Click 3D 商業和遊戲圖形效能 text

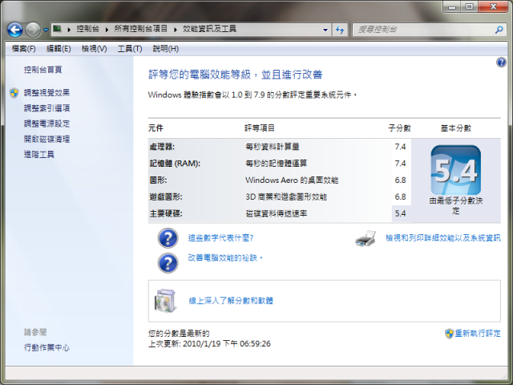tap(286, 197)
